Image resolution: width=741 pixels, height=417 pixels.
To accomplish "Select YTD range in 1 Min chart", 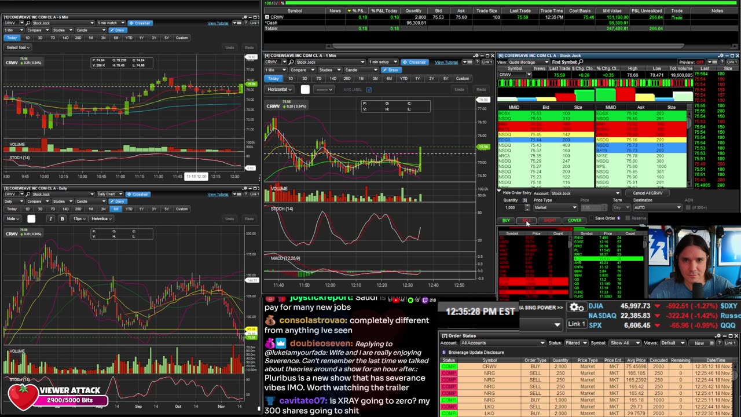I will pyautogui.click(x=403, y=78).
